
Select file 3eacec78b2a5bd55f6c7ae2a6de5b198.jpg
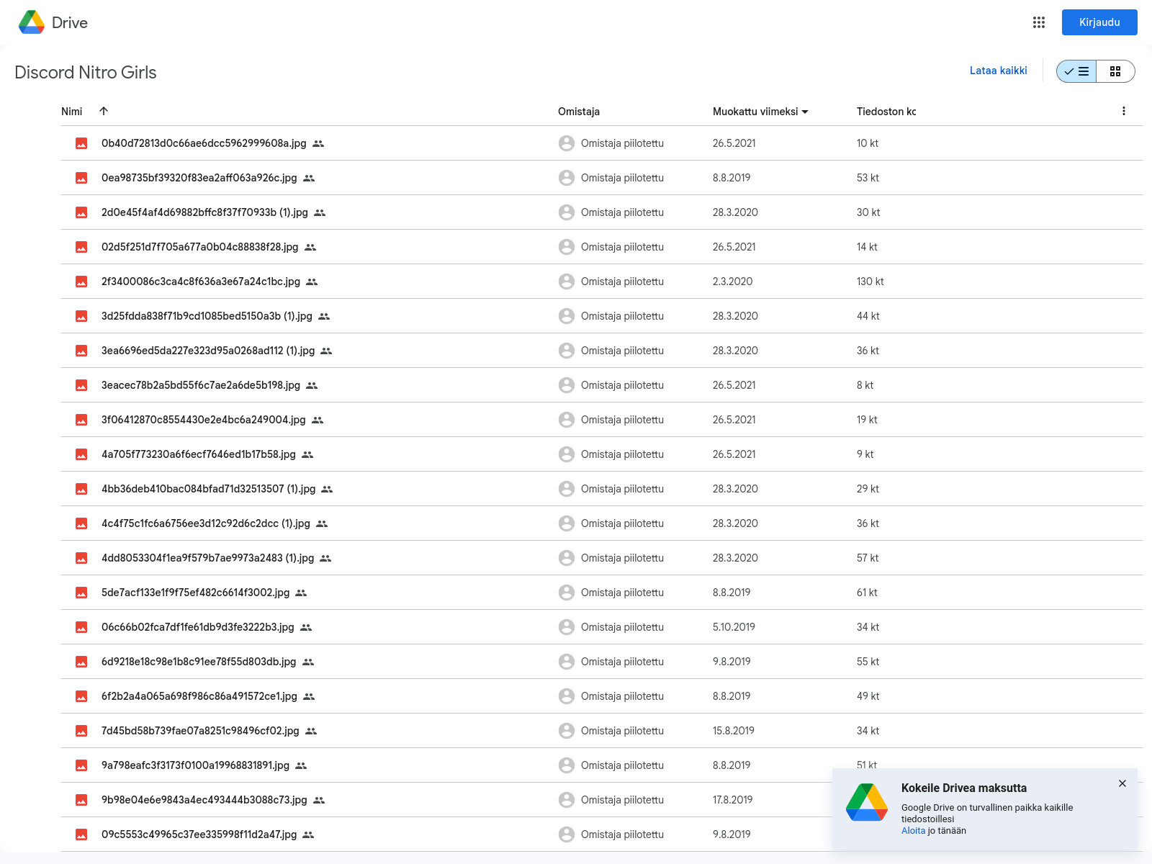tap(201, 385)
